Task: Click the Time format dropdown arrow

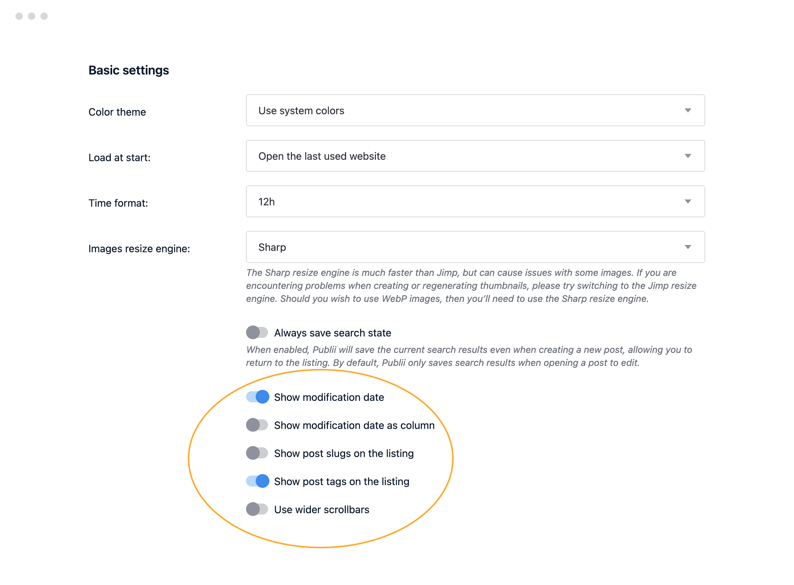Action: [688, 201]
